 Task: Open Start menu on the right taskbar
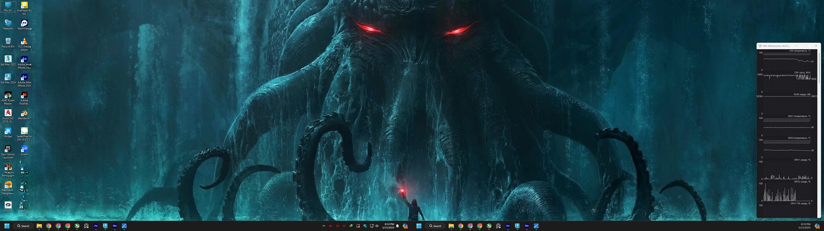point(419,226)
